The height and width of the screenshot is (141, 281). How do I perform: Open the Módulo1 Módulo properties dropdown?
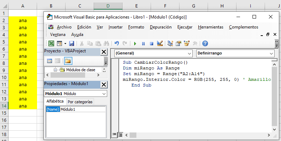click(x=104, y=94)
